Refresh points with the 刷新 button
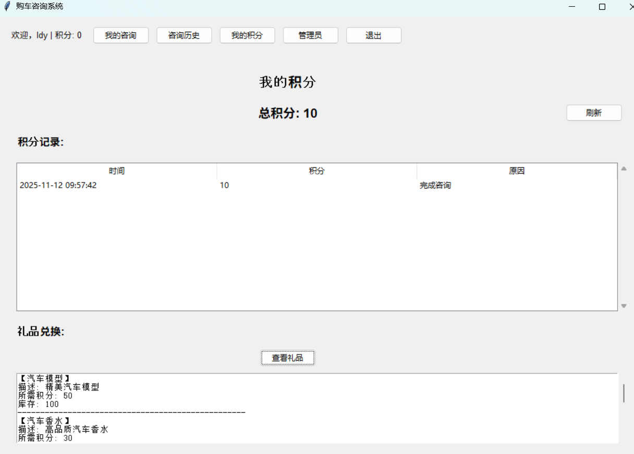The height and width of the screenshot is (454, 634). pyautogui.click(x=594, y=113)
